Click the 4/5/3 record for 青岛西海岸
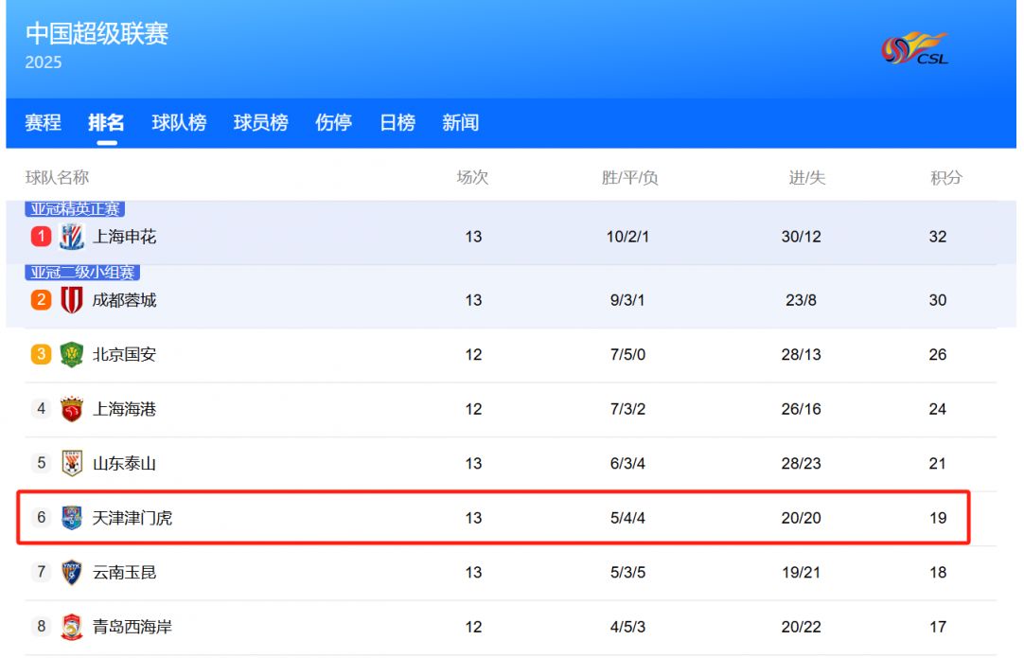 point(627,627)
